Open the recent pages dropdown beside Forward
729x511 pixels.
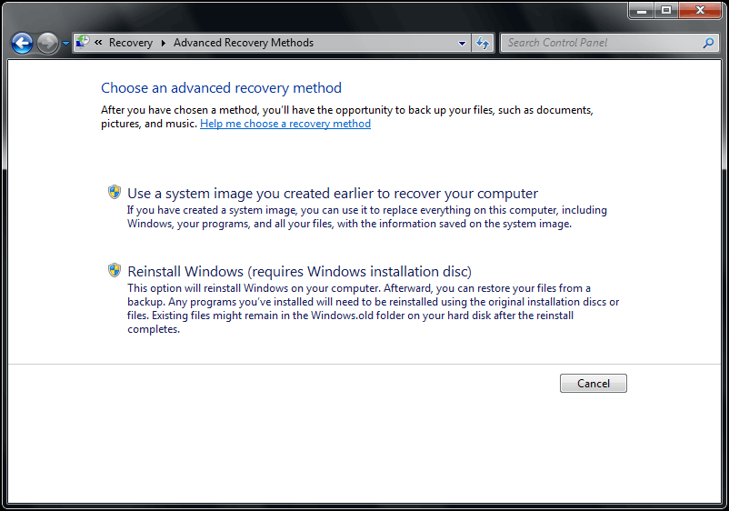click(65, 44)
